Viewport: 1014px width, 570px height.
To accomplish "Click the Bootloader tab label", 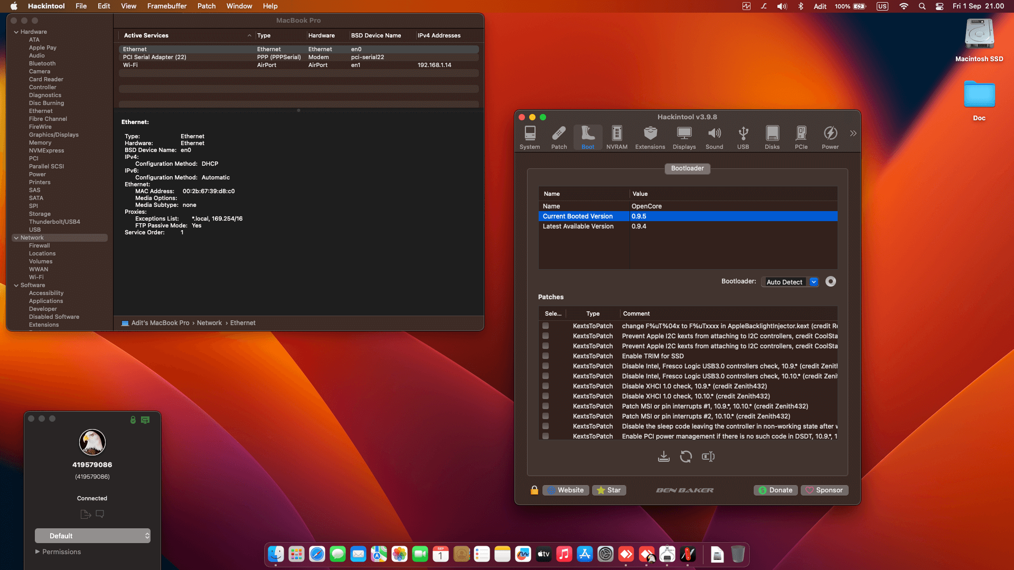I will 687,168.
